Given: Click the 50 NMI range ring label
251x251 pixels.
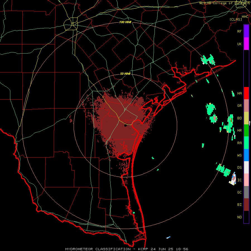Looking at the screenshot, I should tap(125, 74).
